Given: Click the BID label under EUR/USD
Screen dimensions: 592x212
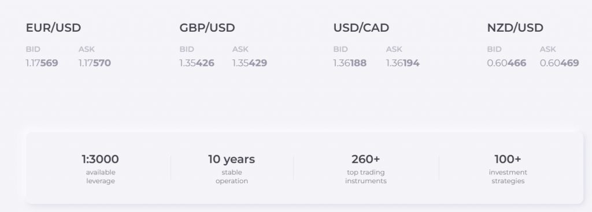Looking at the screenshot, I should (33, 49).
